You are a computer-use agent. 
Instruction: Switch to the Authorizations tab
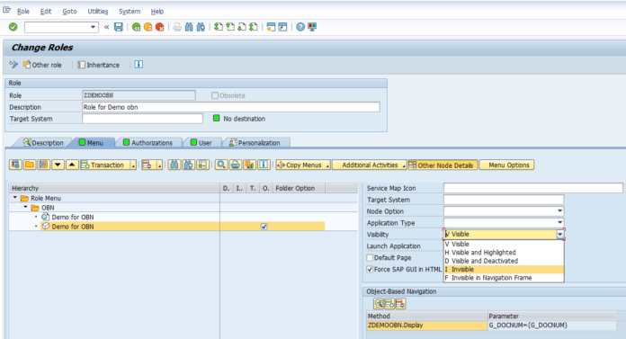(x=148, y=143)
